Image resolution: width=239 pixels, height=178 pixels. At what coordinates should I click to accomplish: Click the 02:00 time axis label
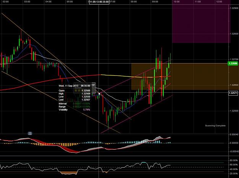tap(6, 2)
